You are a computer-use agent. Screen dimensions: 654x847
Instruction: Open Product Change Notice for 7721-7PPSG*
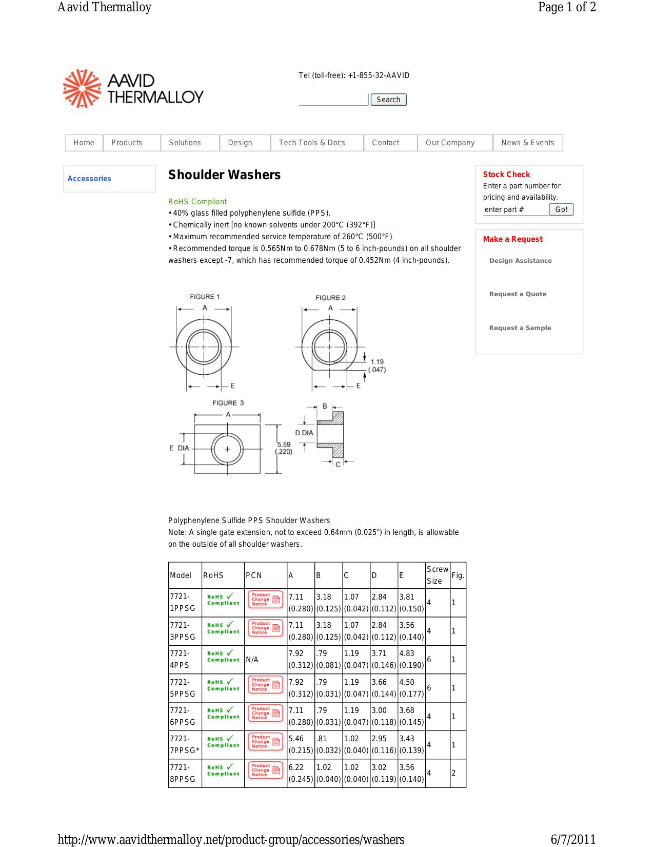pyautogui.click(x=266, y=741)
